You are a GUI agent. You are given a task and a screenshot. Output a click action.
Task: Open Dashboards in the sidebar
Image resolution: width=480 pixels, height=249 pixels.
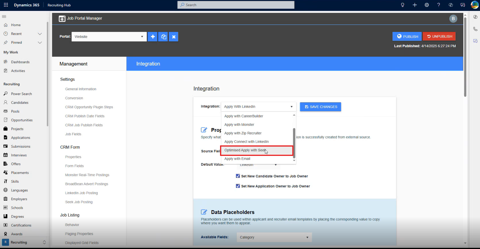pos(20,62)
